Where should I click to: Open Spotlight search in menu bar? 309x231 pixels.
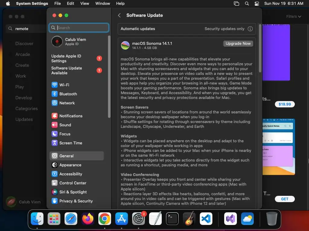[247, 4]
